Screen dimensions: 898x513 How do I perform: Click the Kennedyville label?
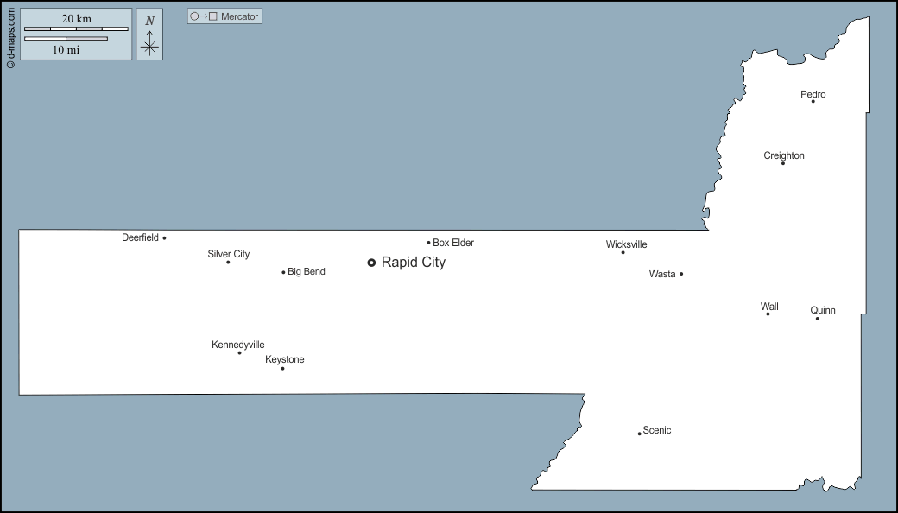[x=238, y=345]
